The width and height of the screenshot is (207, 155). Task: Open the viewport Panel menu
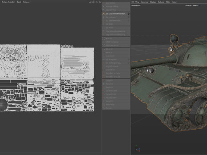174,2
